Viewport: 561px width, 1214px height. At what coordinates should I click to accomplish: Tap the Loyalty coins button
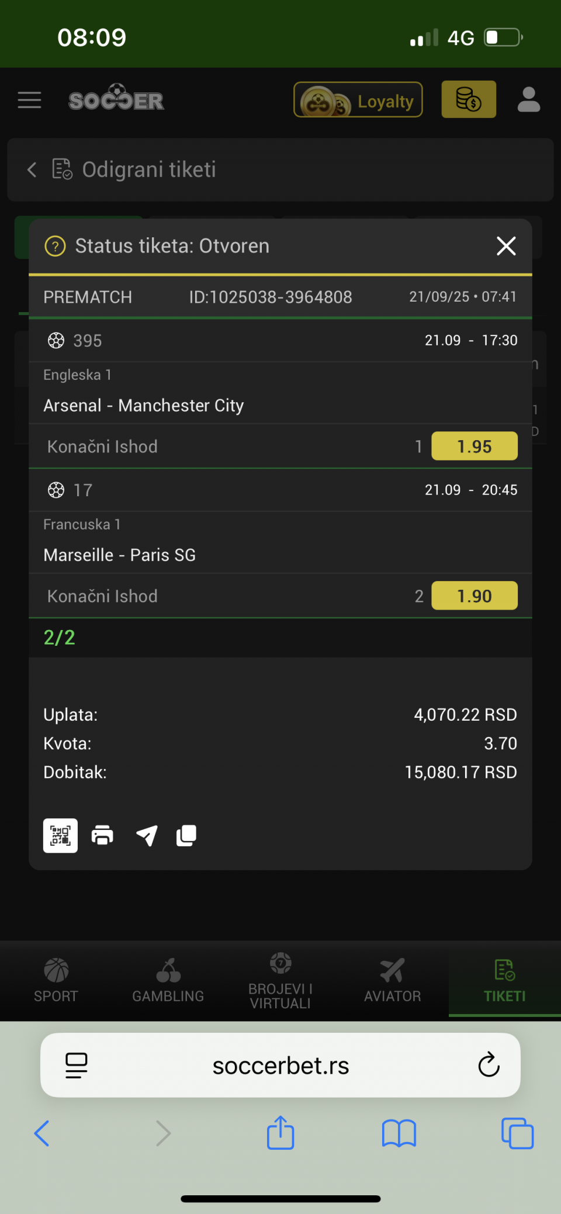[358, 100]
